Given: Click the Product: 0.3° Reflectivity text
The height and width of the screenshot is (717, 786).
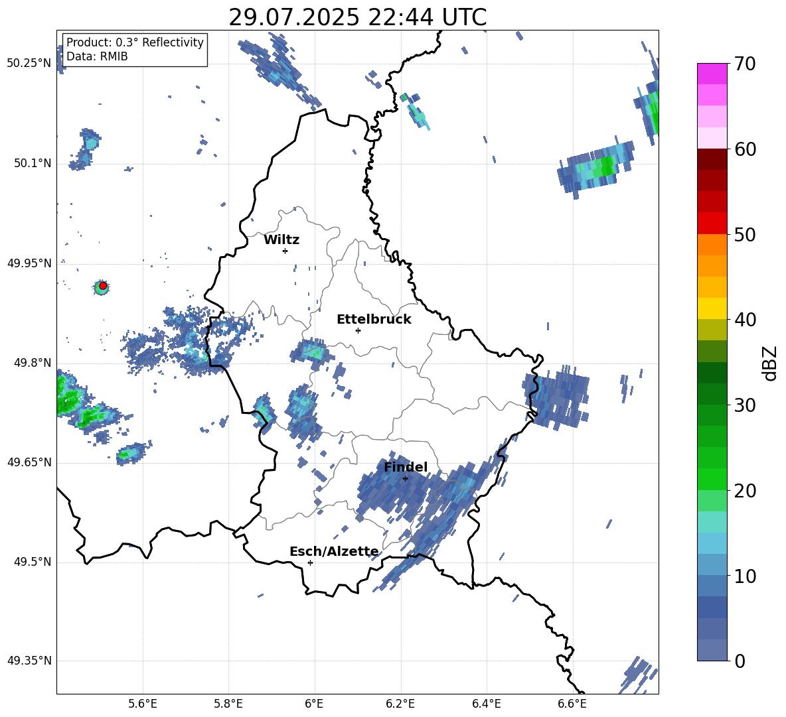Looking at the screenshot, I should point(135,42).
